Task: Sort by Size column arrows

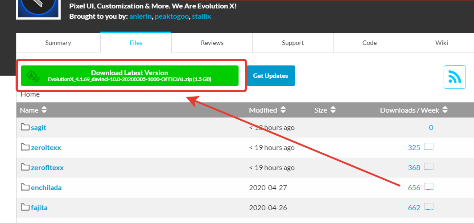Action: point(333,110)
